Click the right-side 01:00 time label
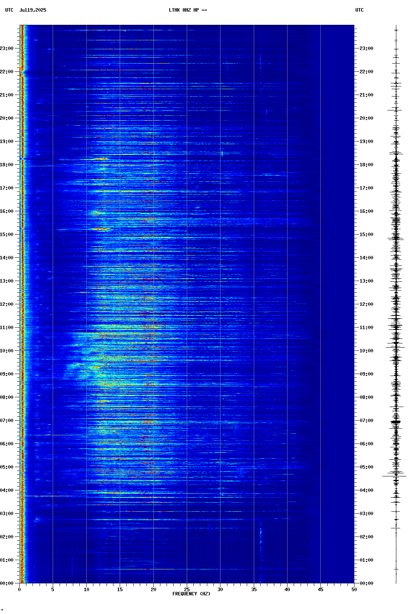The height and width of the screenshot is (614, 413). coord(367,560)
